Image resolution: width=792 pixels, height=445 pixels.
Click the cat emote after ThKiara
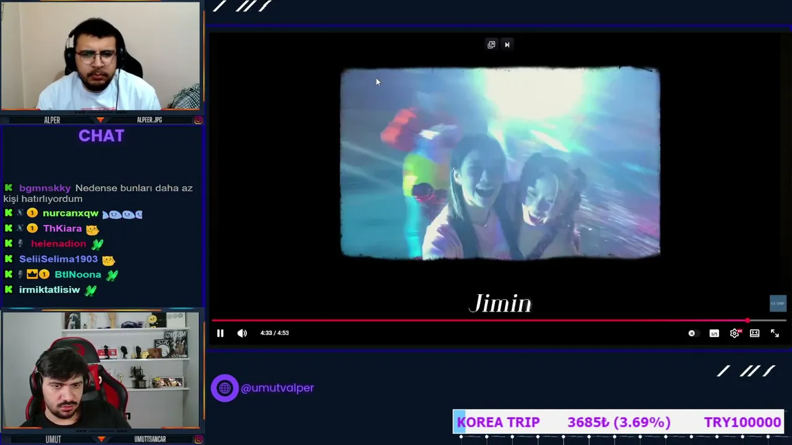point(92,229)
